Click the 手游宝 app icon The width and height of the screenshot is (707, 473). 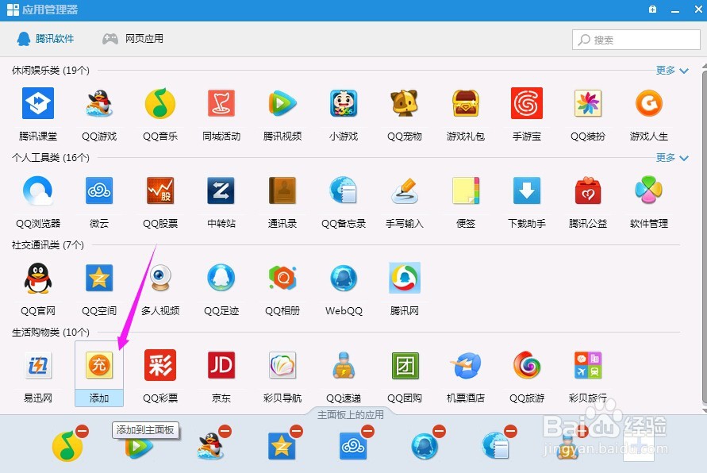pyautogui.click(x=527, y=103)
